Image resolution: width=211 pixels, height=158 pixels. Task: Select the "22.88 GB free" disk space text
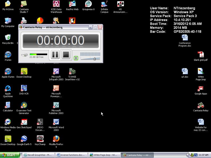pos(36,57)
